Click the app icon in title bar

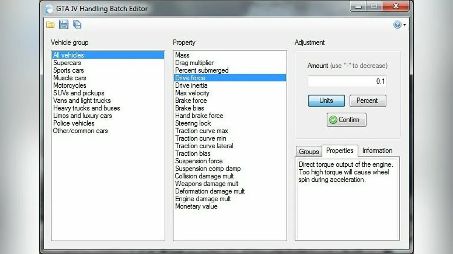[x=49, y=9]
